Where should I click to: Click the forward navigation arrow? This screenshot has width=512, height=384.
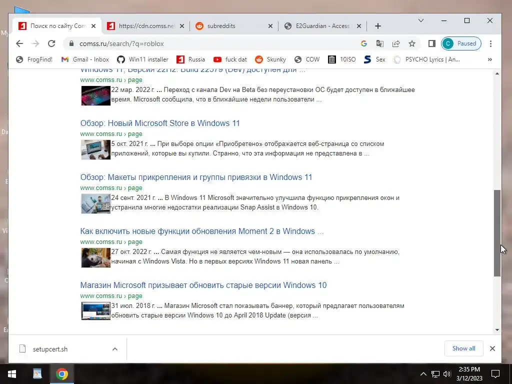pos(35,43)
